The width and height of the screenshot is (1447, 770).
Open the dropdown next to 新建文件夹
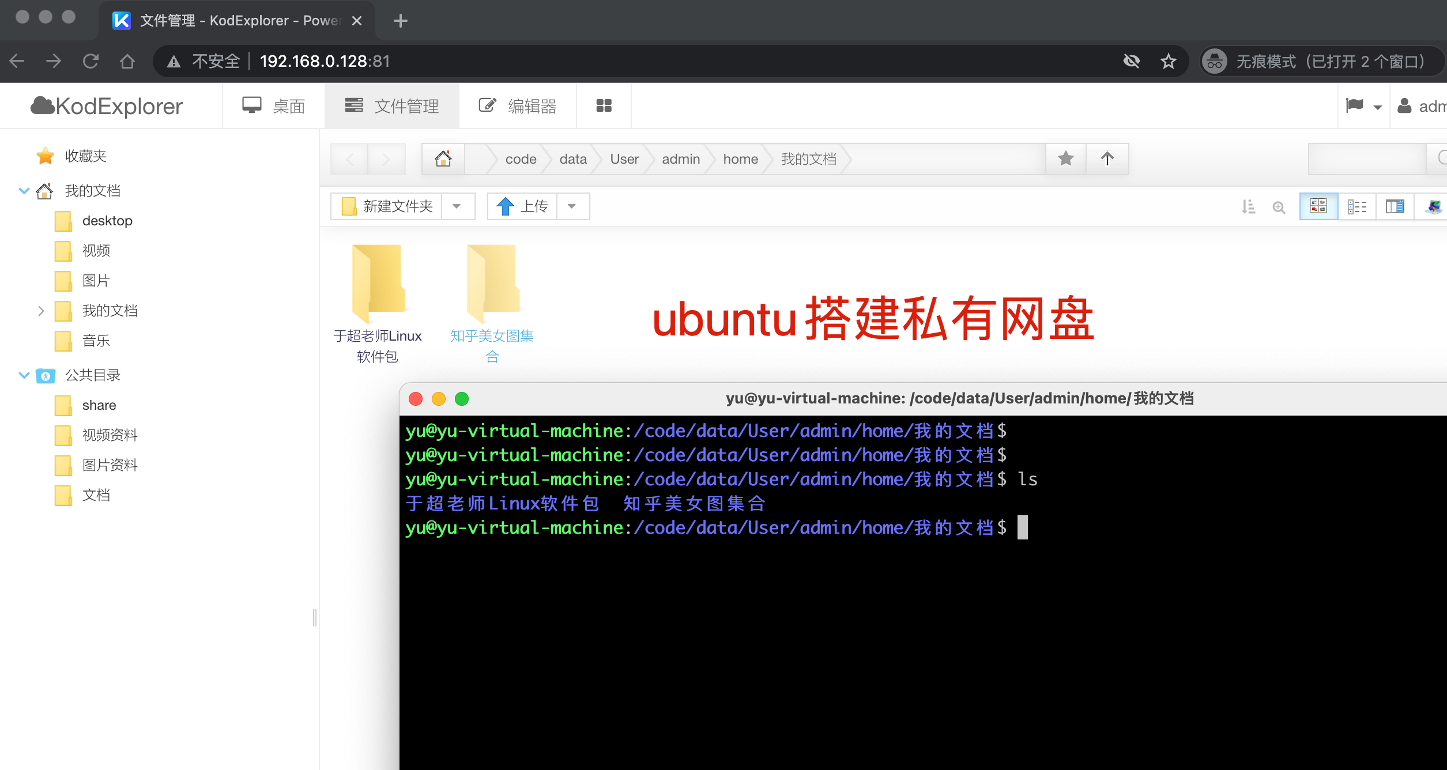point(458,206)
